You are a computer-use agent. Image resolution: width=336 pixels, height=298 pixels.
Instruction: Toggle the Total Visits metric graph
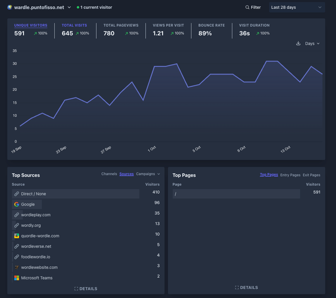(74, 26)
